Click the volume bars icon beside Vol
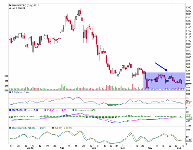The width and height of the screenshot is (193, 150). click(10, 8)
